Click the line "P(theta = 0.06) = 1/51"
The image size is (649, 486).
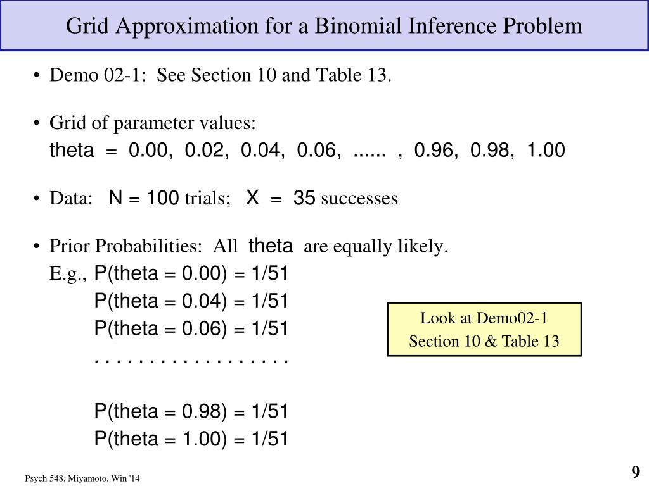[191, 329]
